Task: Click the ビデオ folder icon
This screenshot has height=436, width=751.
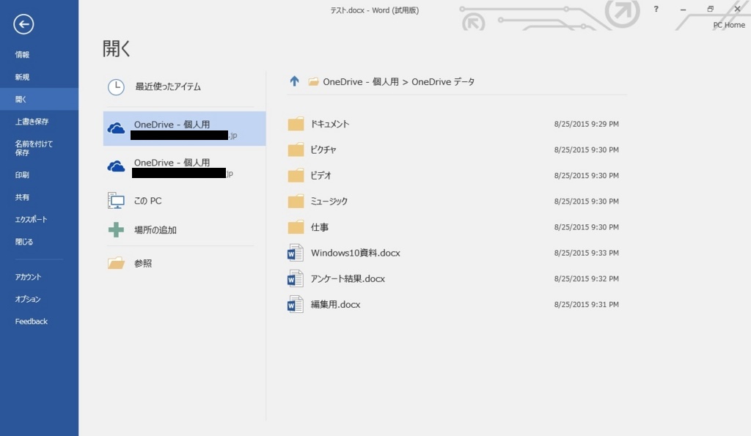Action: click(x=296, y=176)
